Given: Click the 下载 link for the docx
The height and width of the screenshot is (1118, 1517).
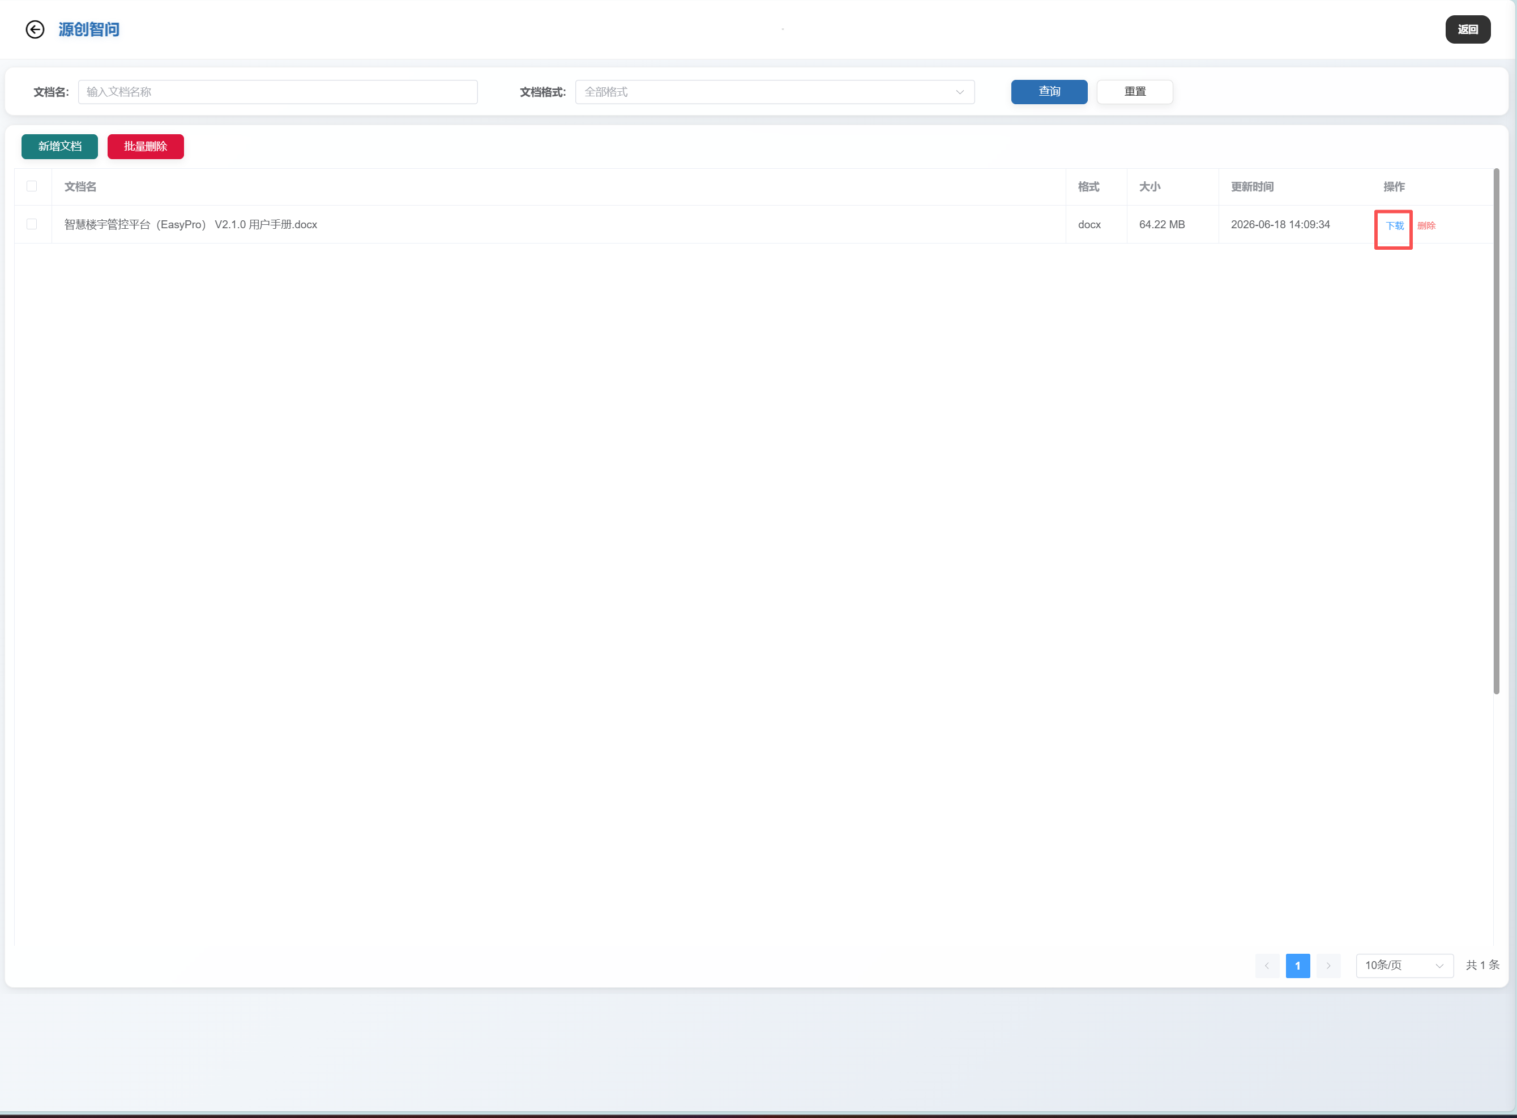Looking at the screenshot, I should 1395,225.
